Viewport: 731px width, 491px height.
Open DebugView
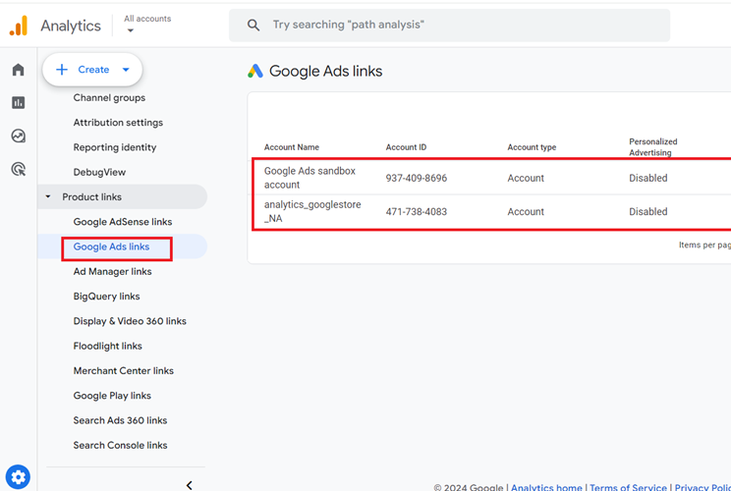(x=99, y=172)
